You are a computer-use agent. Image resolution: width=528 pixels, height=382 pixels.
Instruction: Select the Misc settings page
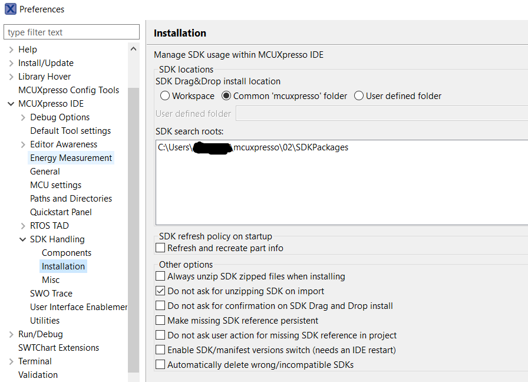coord(51,279)
